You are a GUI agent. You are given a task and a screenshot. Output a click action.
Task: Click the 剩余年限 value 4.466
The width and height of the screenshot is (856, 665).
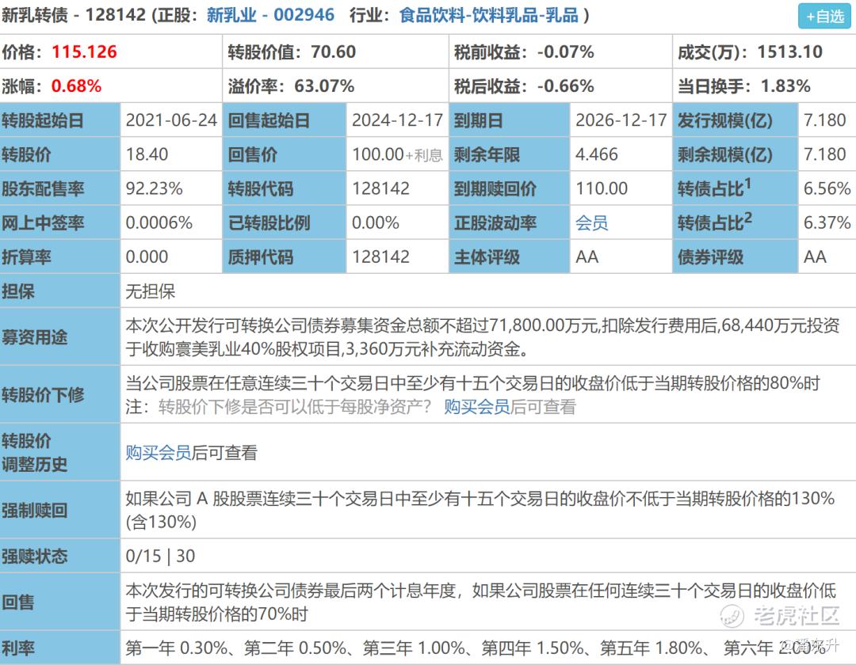596,154
